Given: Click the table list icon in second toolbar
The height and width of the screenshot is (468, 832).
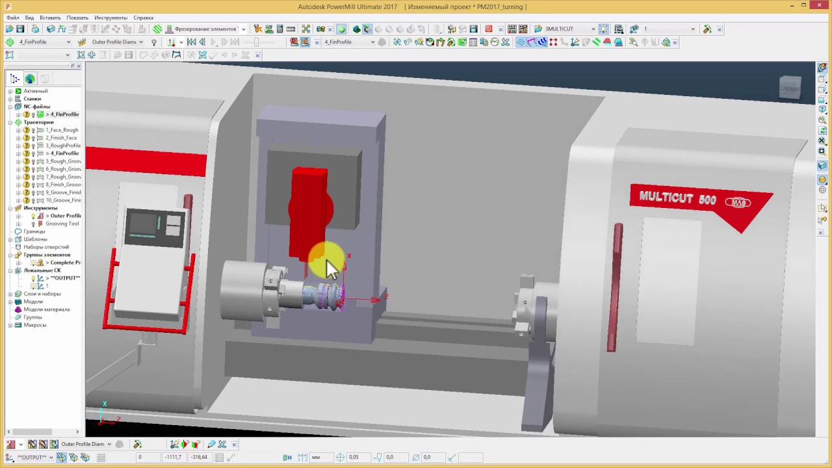Looking at the screenshot, I should tap(473, 42).
